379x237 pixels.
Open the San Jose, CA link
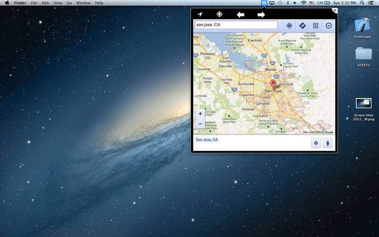click(207, 139)
